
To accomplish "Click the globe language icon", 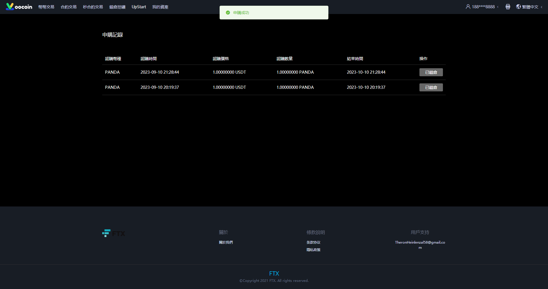I will [518, 7].
